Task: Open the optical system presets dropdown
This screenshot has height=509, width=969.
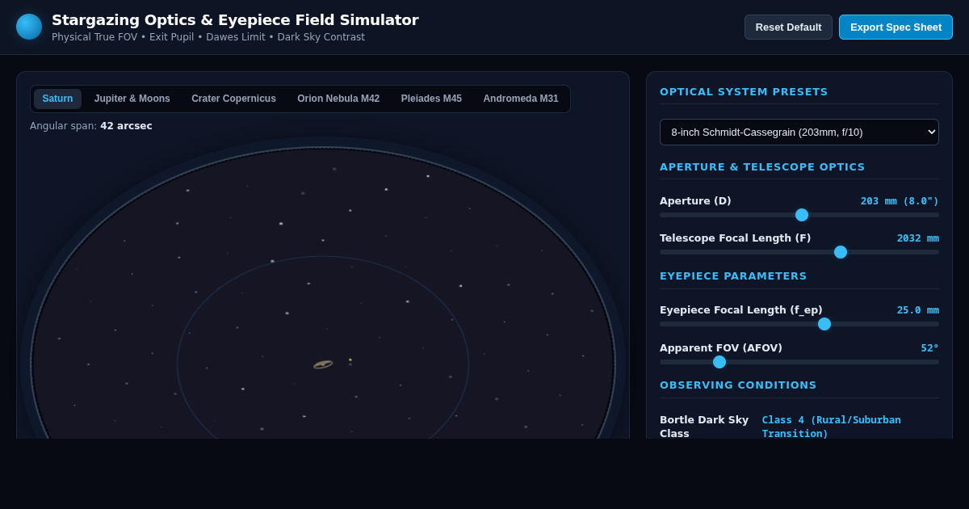Action: pyautogui.click(x=799, y=132)
